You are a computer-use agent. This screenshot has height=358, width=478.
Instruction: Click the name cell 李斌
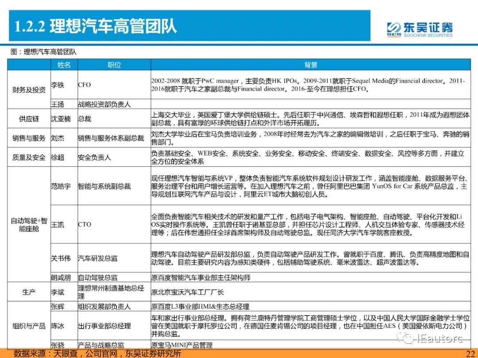pyautogui.click(x=64, y=292)
